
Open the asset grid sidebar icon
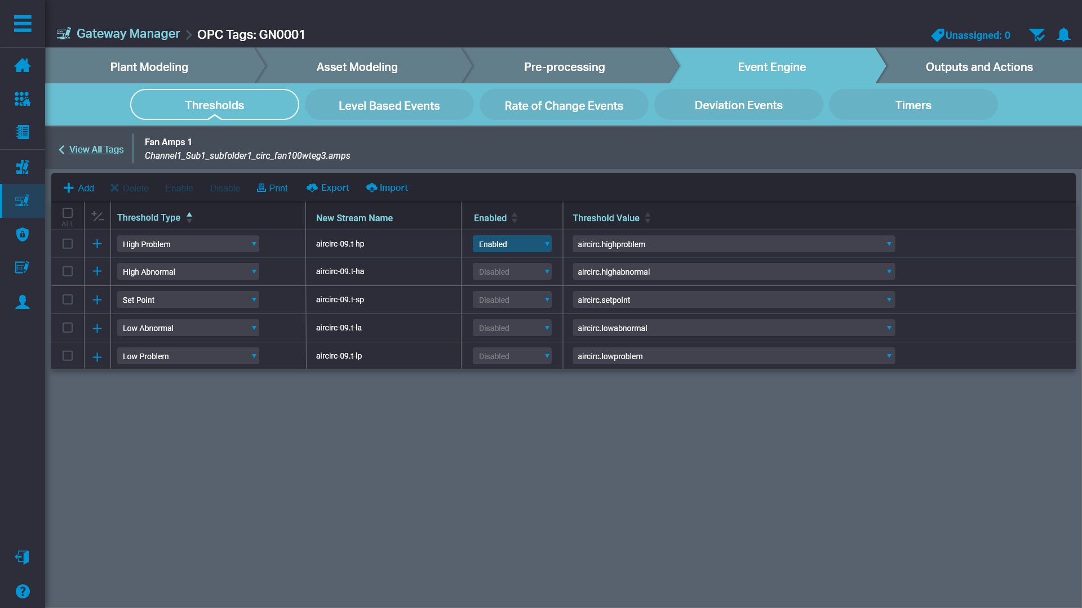pos(23,99)
